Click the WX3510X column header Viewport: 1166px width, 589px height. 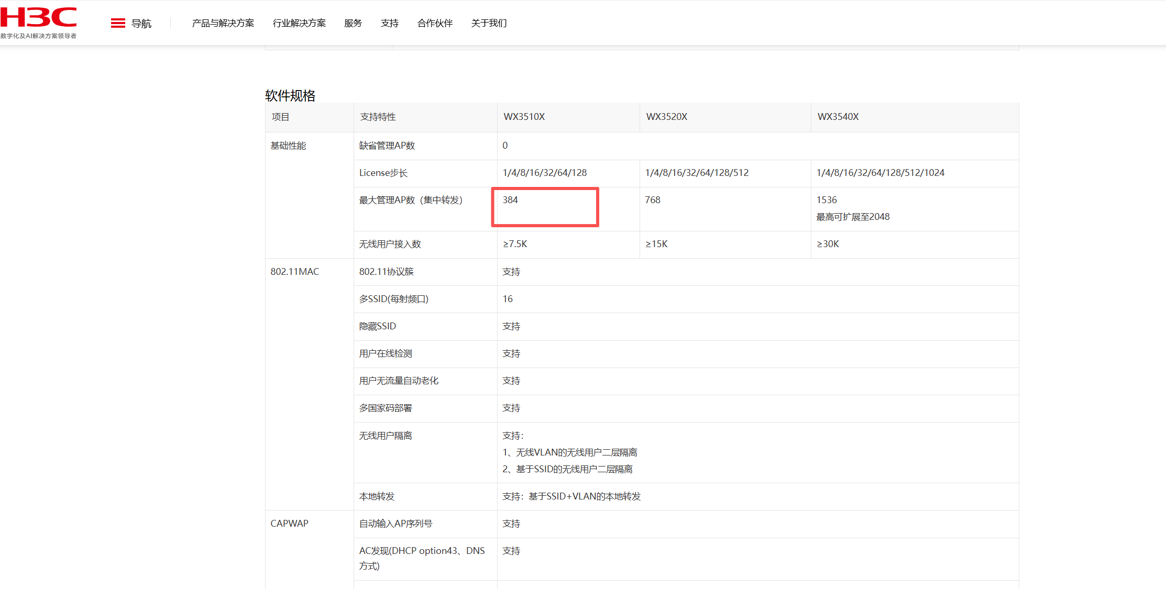[x=524, y=117]
